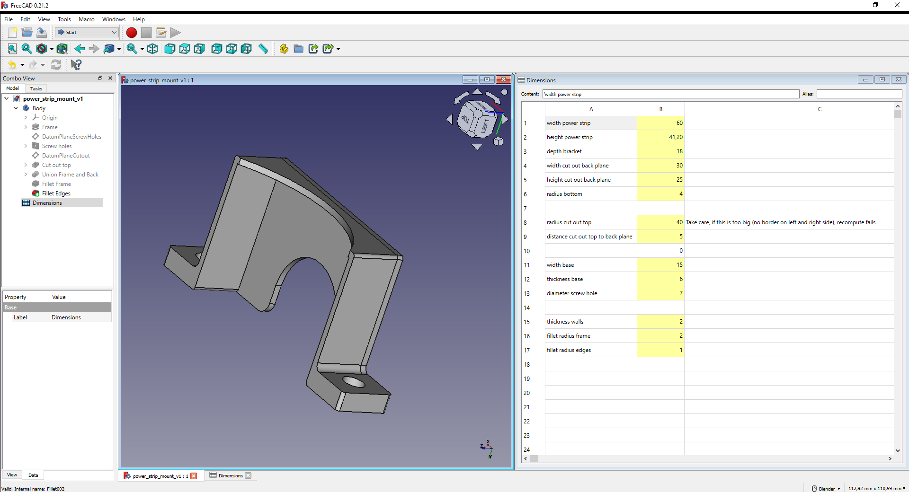Click Fit selection zoom icon
Image resolution: width=909 pixels, height=492 pixels.
point(27,49)
